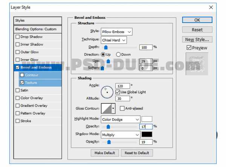Open the Gloss Contour picker arrow
Viewport: 226px width, 167px height.
coord(113,109)
